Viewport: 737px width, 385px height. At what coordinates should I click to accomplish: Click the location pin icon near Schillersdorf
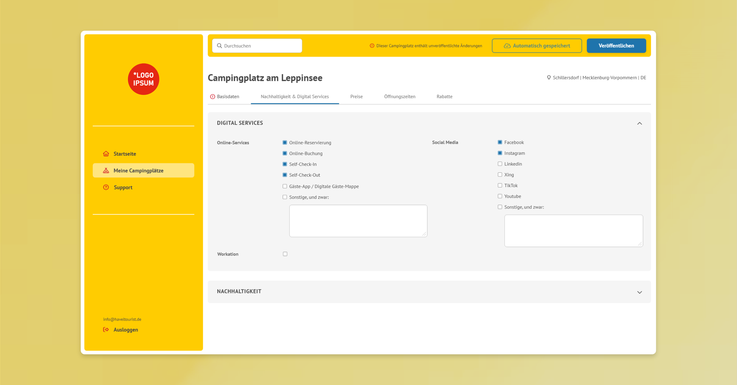(549, 78)
